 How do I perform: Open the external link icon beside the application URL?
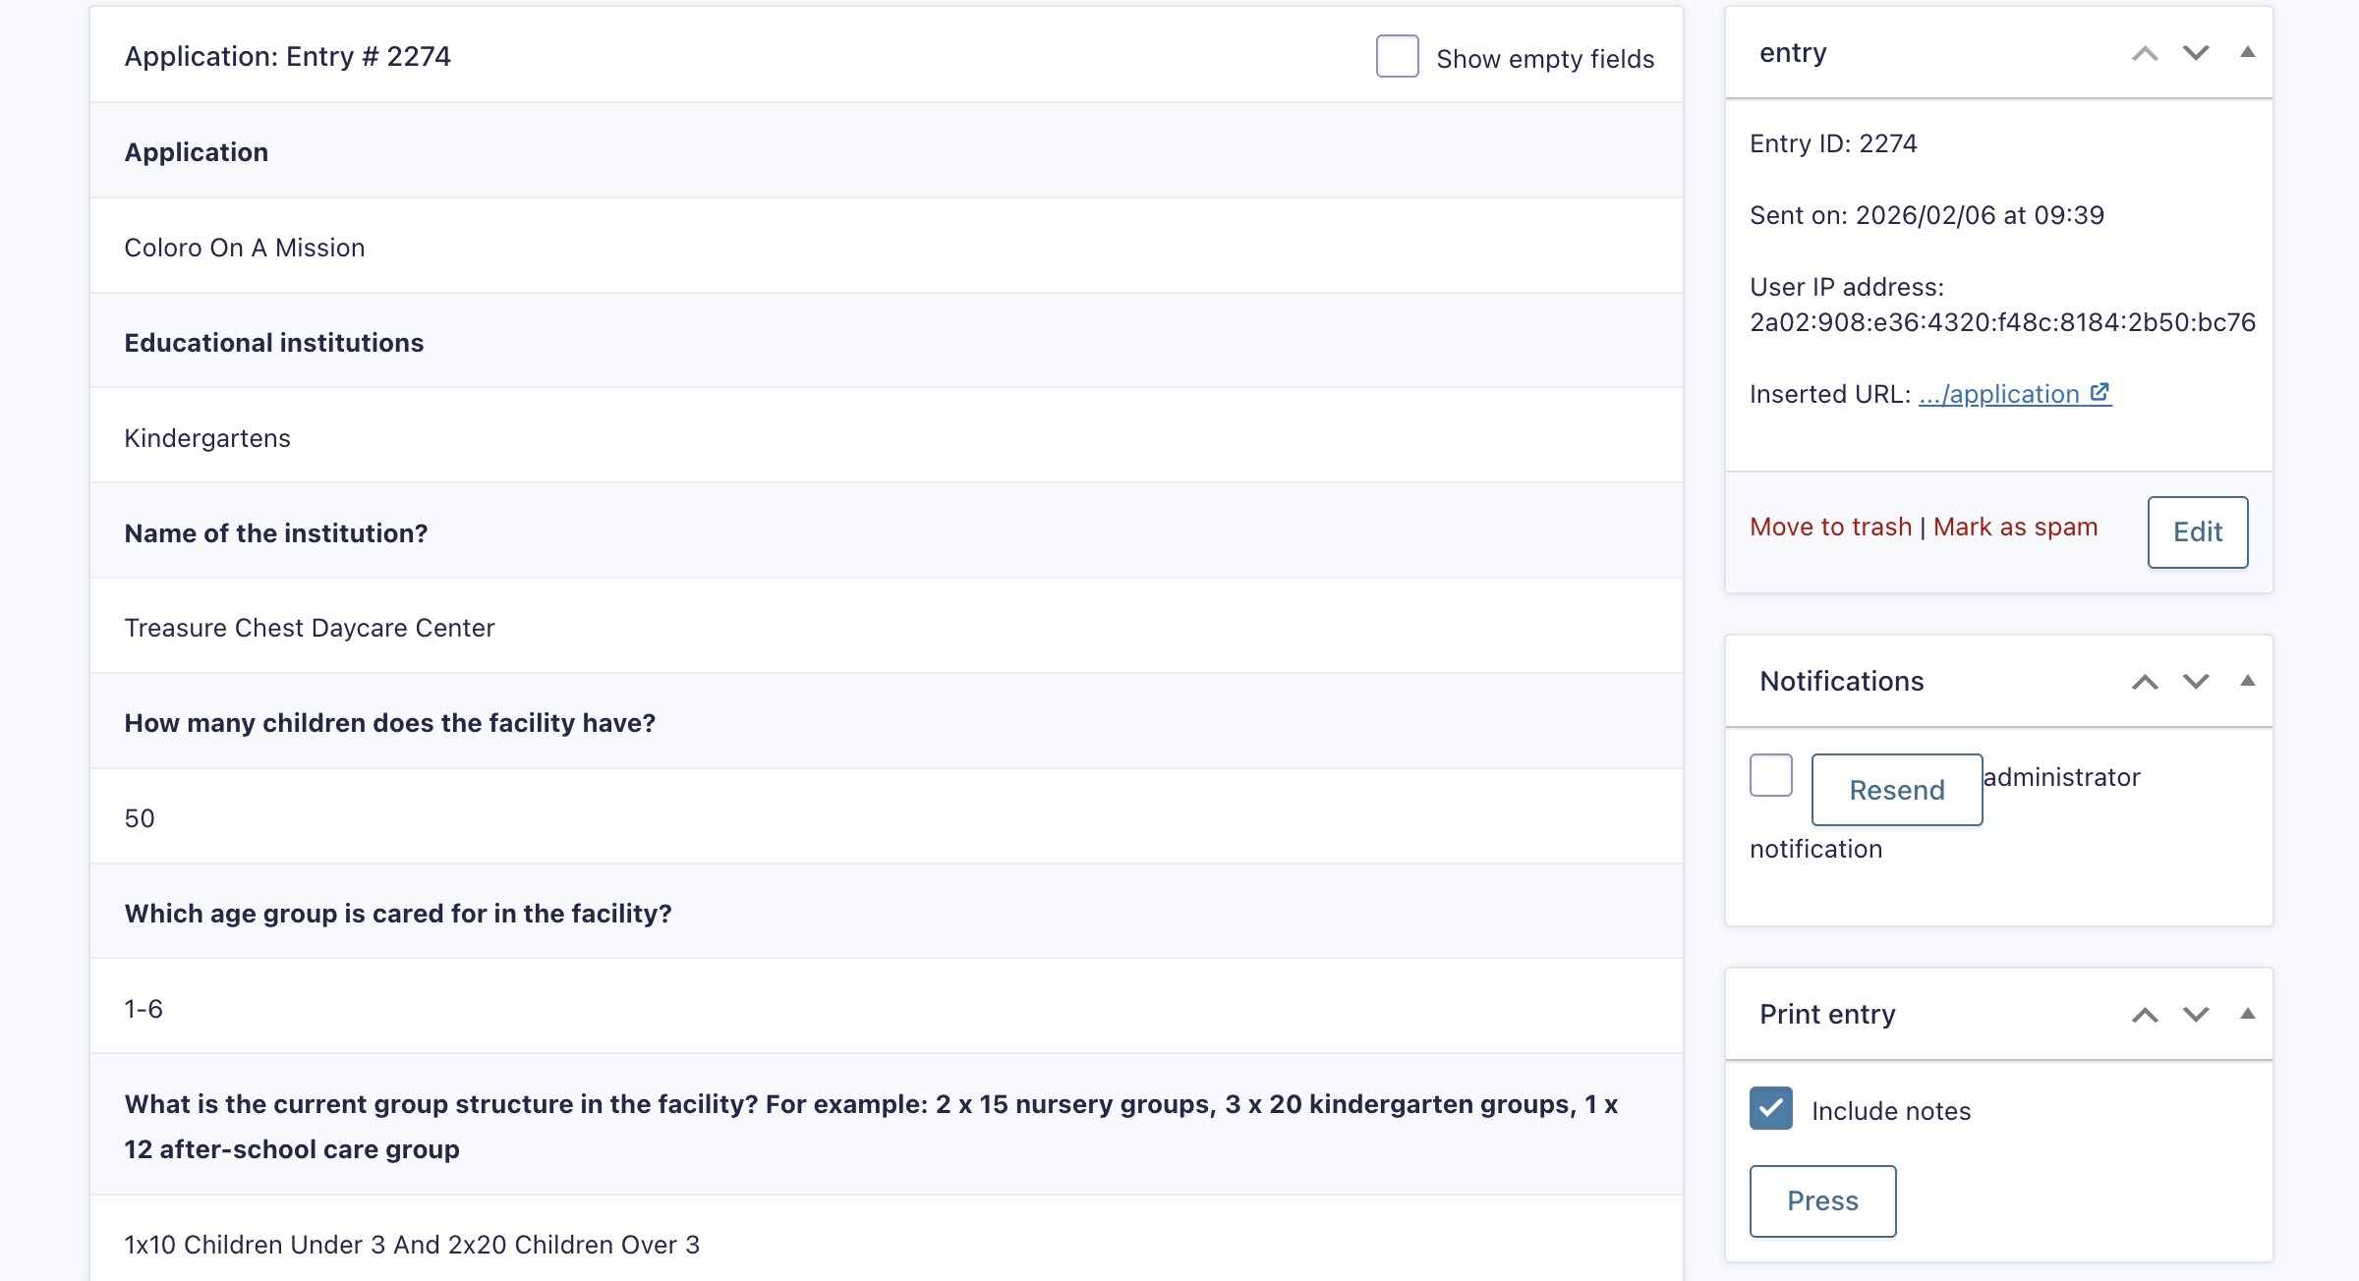pyautogui.click(x=2100, y=393)
